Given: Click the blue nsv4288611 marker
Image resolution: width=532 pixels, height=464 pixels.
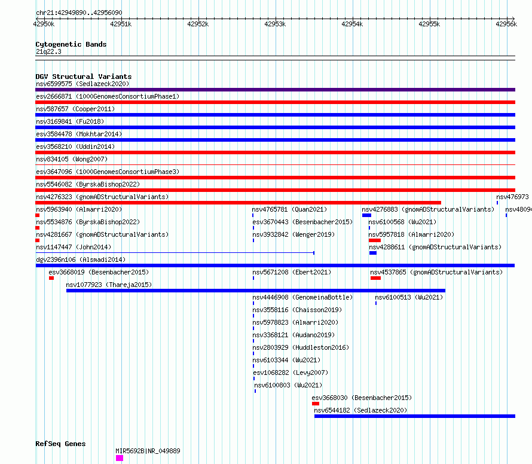Looking at the screenshot, I should [x=373, y=253].
